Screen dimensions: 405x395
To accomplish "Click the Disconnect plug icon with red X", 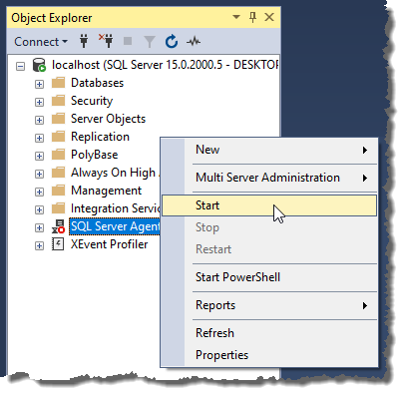I will (x=106, y=41).
